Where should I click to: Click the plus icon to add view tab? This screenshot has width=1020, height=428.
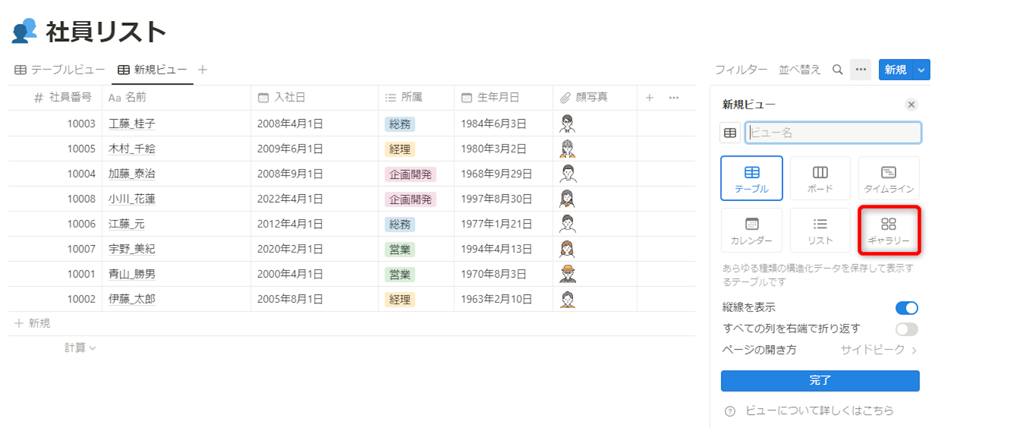click(x=202, y=70)
